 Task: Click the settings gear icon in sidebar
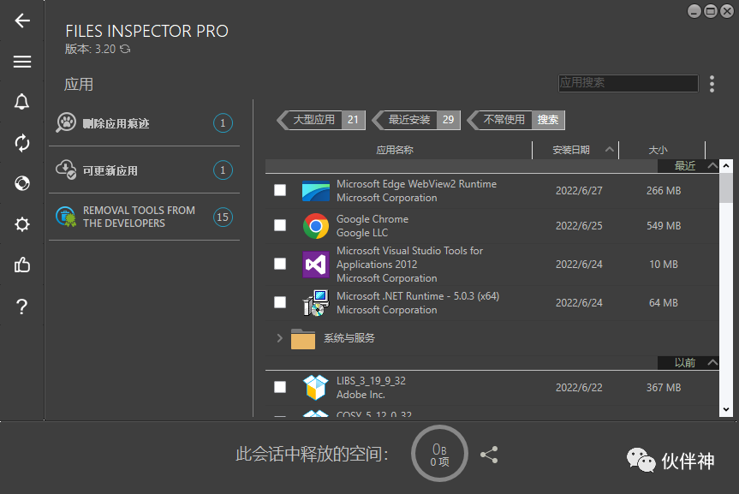(21, 224)
